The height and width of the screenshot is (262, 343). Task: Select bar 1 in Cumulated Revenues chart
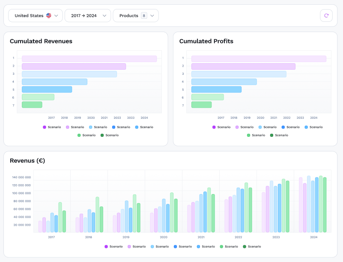(x=89, y=59)
